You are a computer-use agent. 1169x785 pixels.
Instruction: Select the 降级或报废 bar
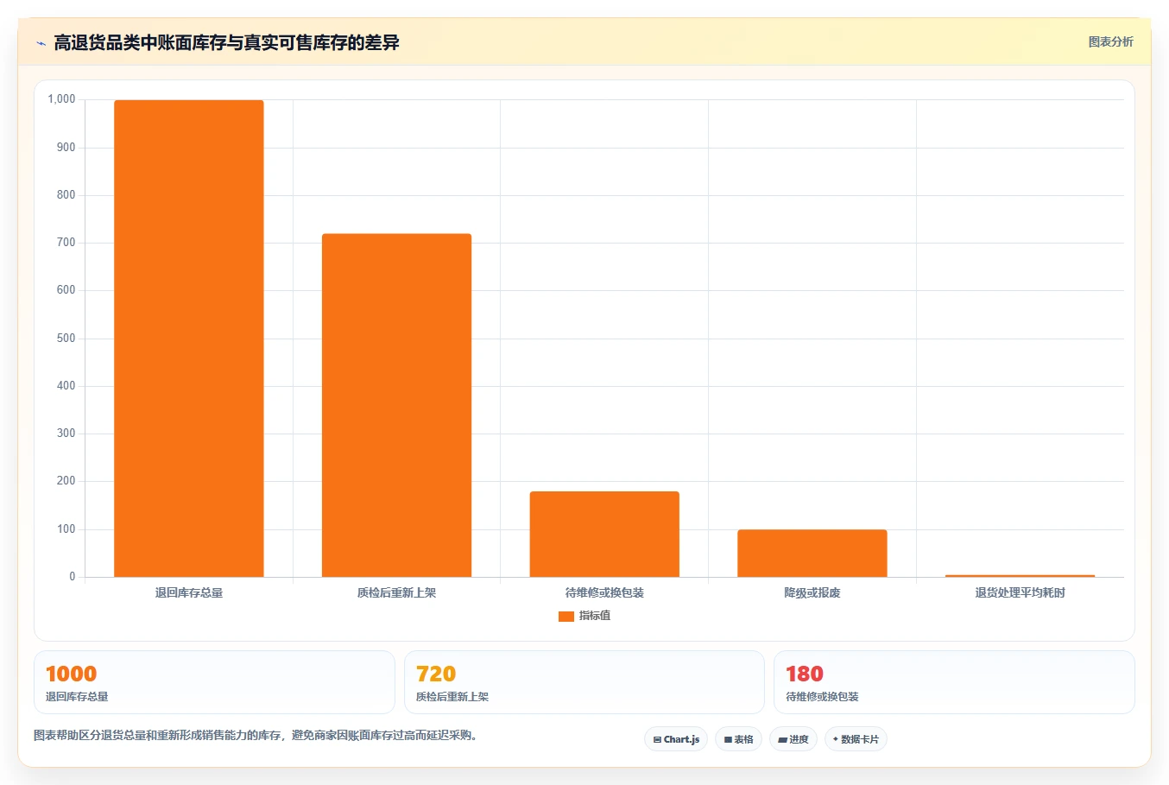pos(812,553)
